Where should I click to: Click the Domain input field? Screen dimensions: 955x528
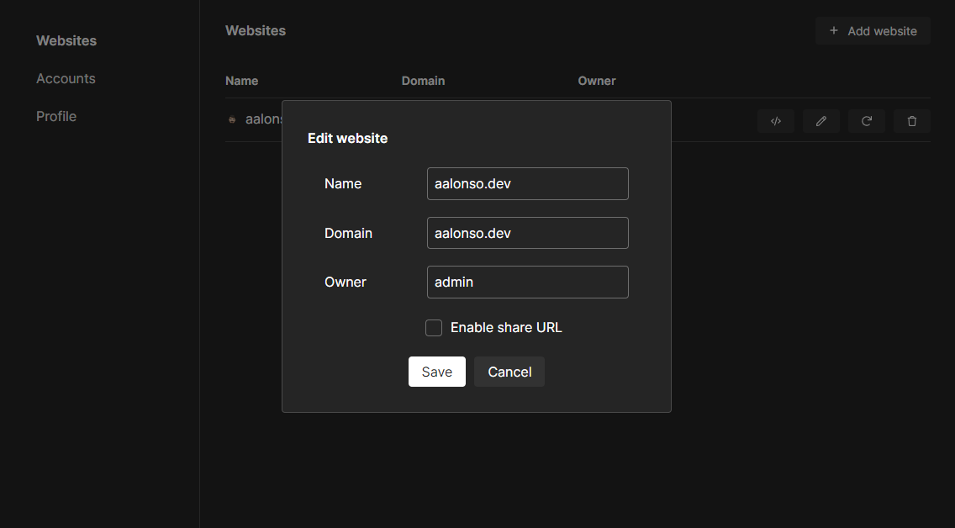[x=527, y=233]
